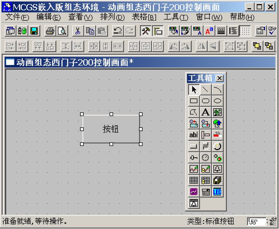Open the 排列(D) menu
The width and height of the screenshot is (279, 229).
[112, 17]
